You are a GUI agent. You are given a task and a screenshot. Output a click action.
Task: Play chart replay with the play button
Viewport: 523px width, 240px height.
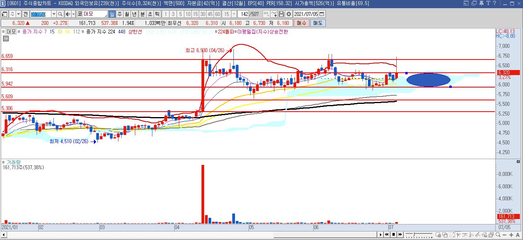[381, 235]
